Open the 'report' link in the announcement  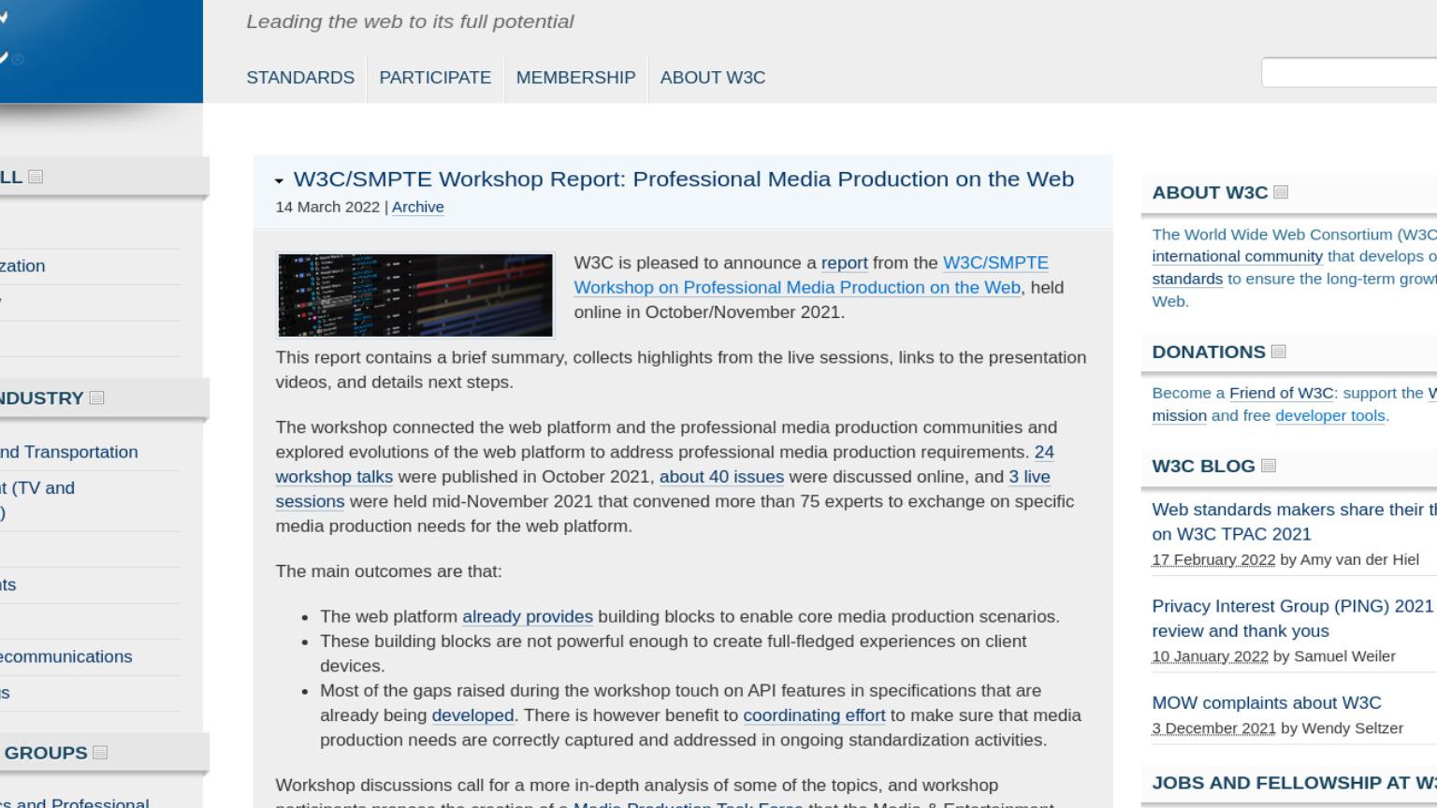[x=844, y=263]
